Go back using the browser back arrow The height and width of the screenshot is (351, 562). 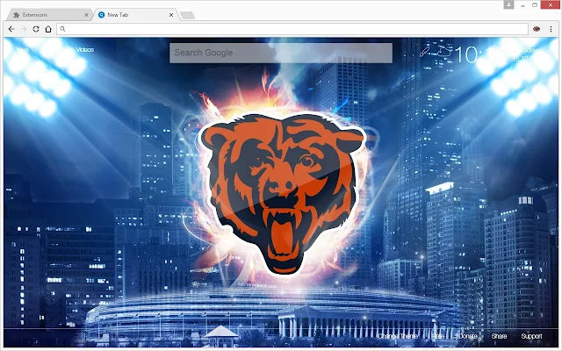11,29
